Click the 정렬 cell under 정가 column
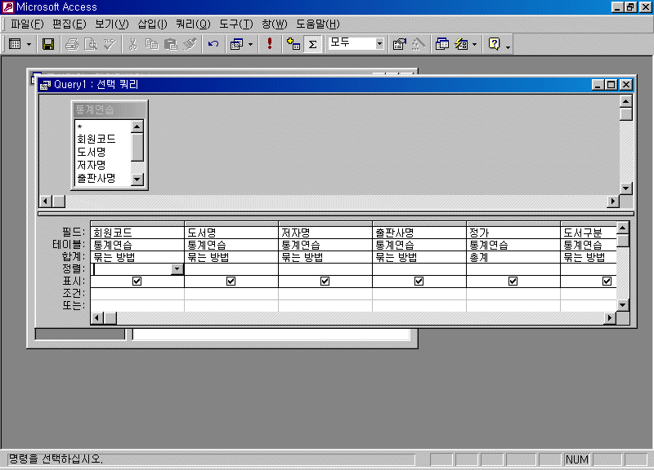Screen dimensions: 654x470 pyautogui.click(x=513, y=269)
